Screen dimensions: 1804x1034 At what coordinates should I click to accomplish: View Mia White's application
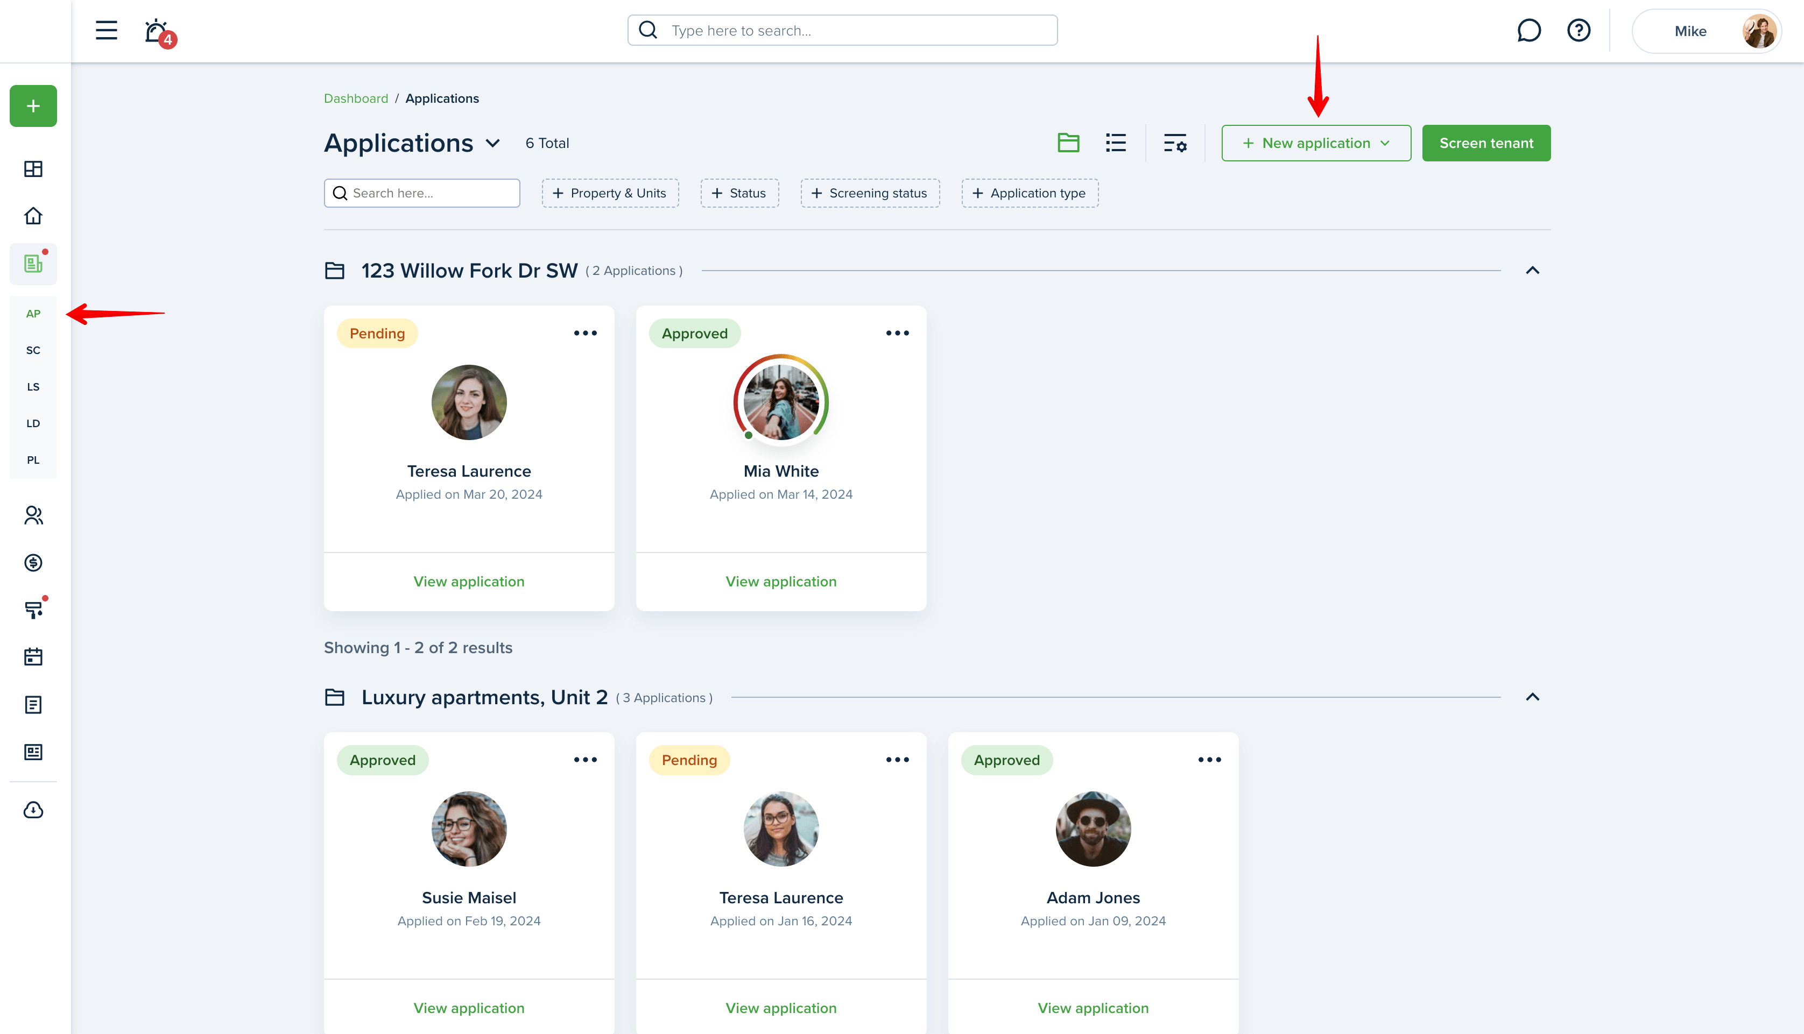coord(780,582)
